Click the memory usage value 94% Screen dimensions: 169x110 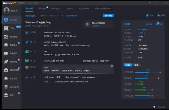tap(140, 57)
